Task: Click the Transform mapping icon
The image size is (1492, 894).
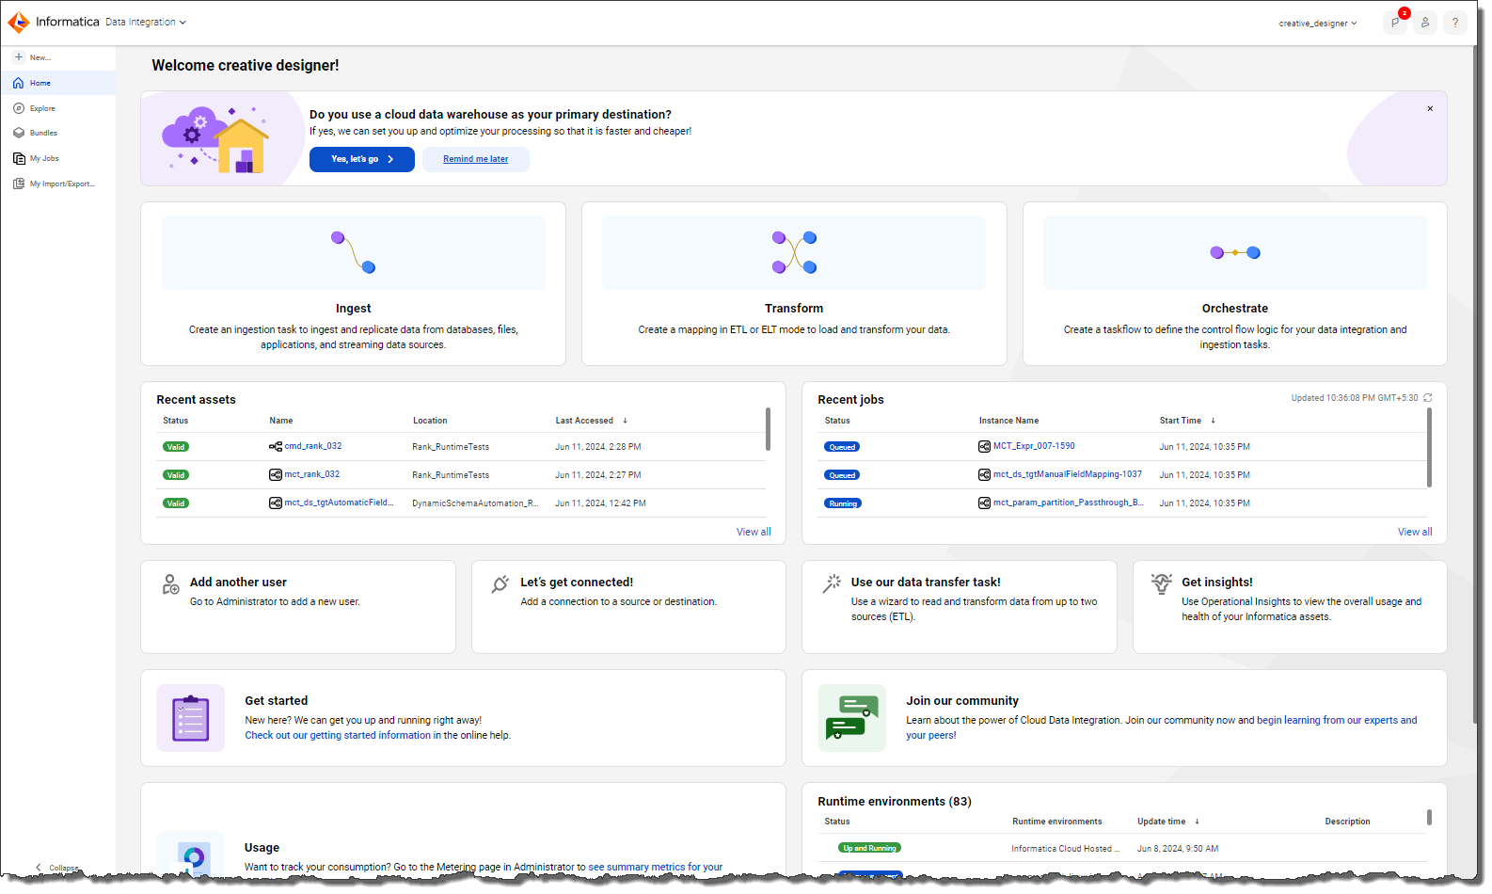Action: click(x=794, y=252)
